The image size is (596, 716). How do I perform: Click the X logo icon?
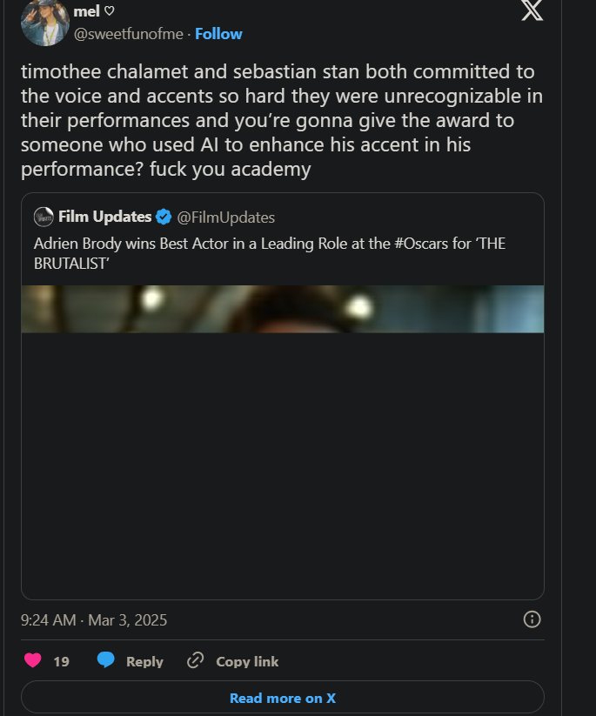point(532,10)
